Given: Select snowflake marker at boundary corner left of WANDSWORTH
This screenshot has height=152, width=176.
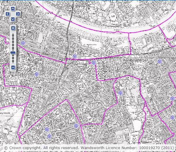Looking at the screenshot, I should pos(94,63).
